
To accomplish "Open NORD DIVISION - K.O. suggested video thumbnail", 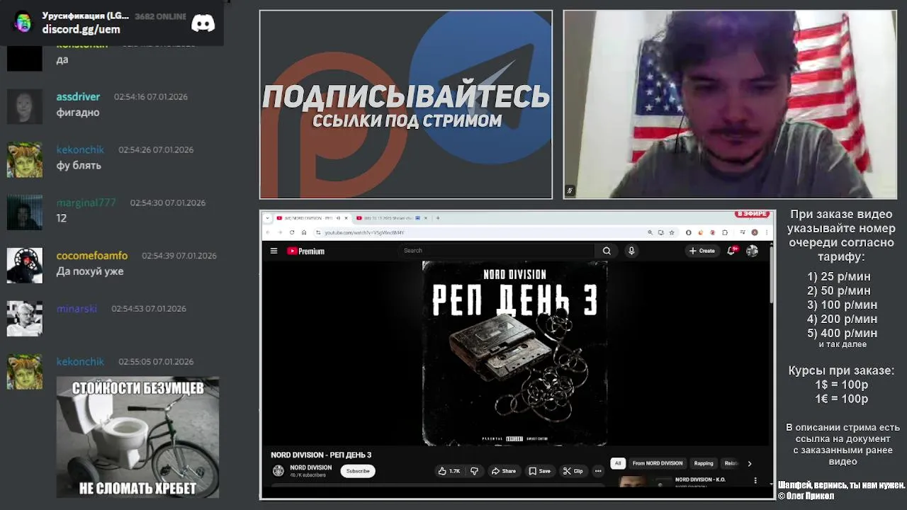I will [x=643, y=482].
